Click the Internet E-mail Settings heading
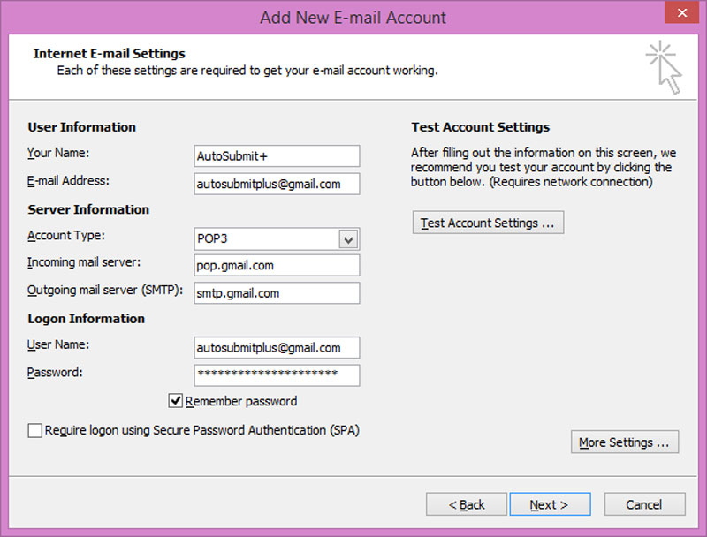707x537 pixels. coord(109,54)
